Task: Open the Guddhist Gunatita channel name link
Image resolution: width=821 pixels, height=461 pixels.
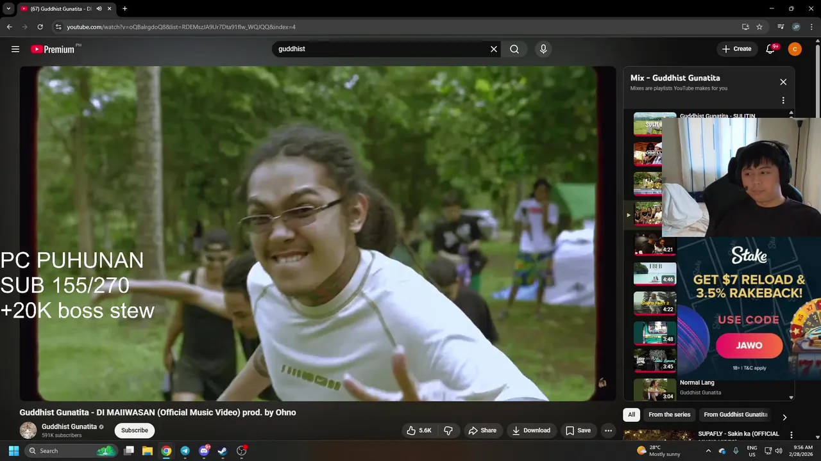Action: tap(69, 426)
